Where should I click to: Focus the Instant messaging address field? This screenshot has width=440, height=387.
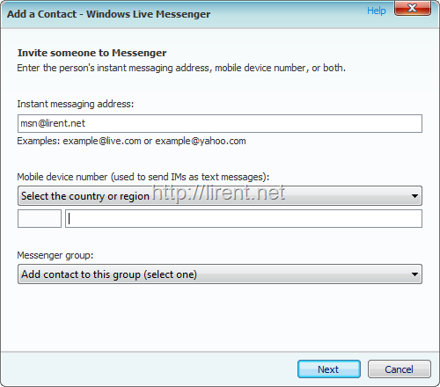point(220,123)
